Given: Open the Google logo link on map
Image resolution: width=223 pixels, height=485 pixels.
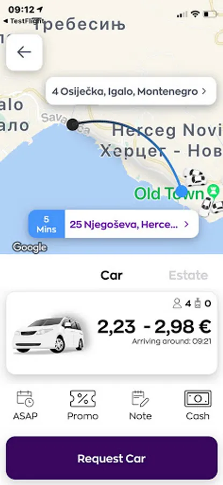Looking at the screenshot, I should [x=30, y=247].
